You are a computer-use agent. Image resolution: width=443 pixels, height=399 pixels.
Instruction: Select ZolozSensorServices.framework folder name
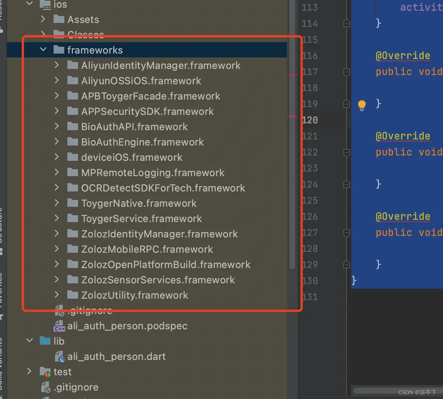(158, 280)
